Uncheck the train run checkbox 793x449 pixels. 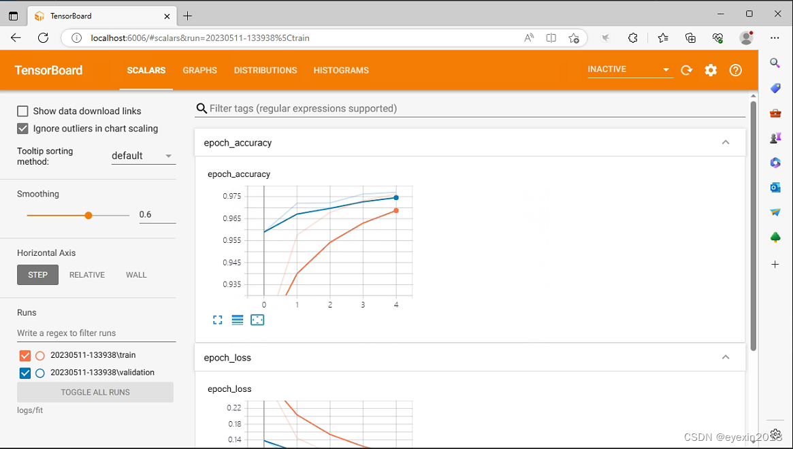coord(25,355)
